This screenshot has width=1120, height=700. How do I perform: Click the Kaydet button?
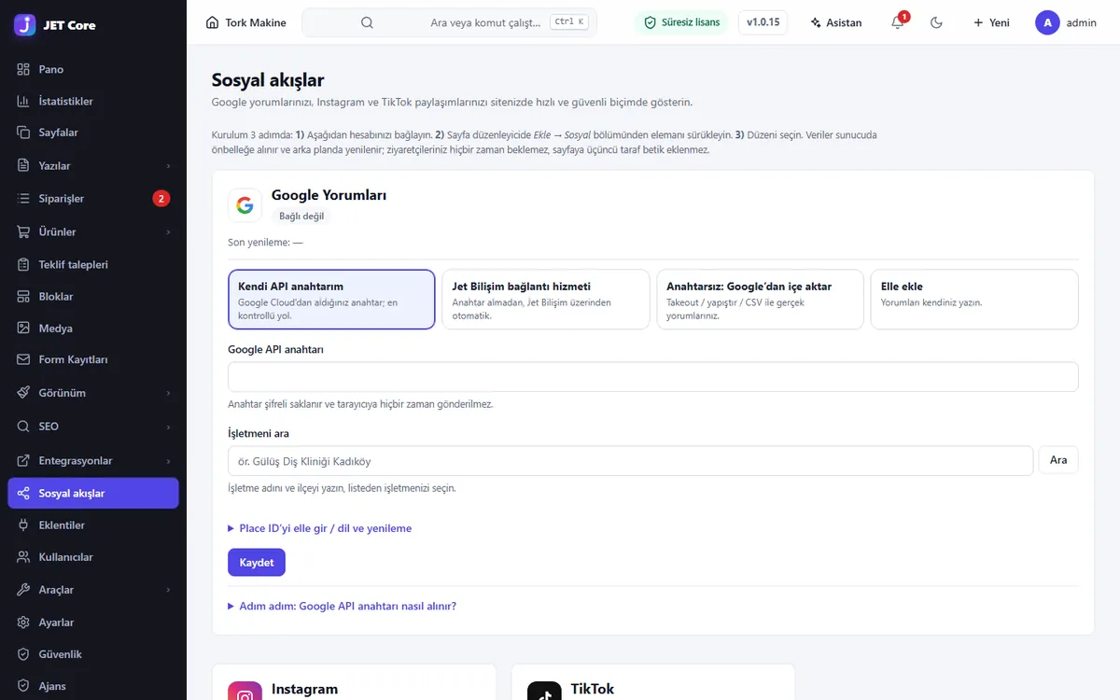coord(257,563)
